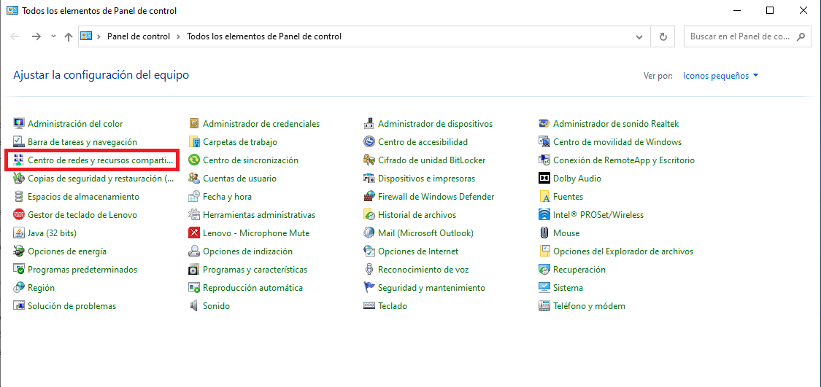Select 'Todos los elementos de Panel de control' breadcrumb
The width and height of the screenshot is (821, 387).
pyautogui.click(x=264, y=36)
